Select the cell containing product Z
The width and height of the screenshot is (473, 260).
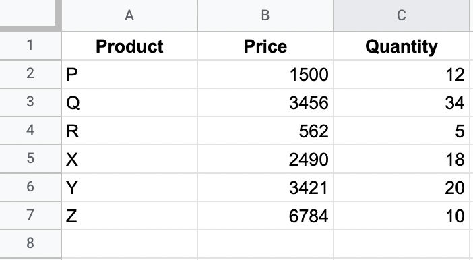click(x=129, y=216)
